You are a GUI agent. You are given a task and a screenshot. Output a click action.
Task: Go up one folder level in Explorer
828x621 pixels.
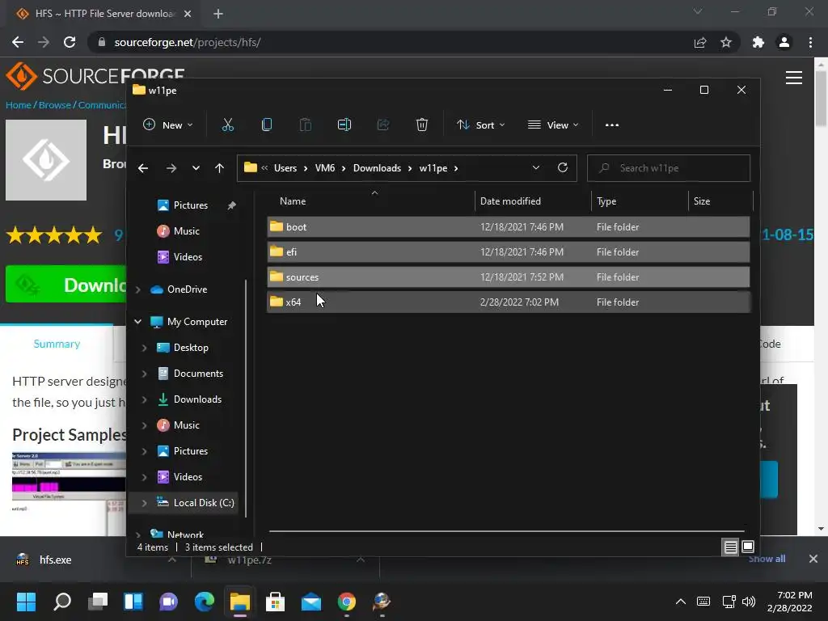click(x=220, y=168)
